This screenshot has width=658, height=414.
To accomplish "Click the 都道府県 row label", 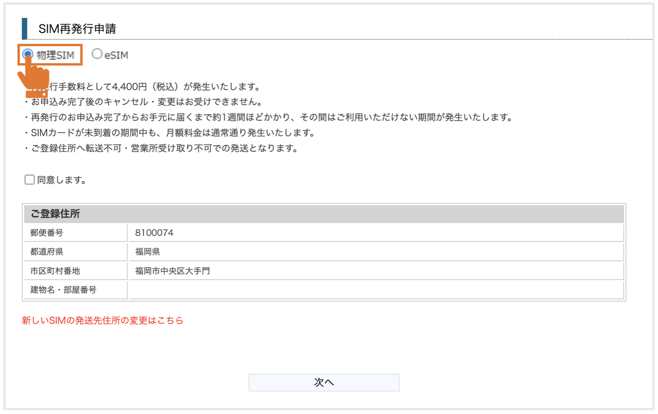I will point(47,252).
